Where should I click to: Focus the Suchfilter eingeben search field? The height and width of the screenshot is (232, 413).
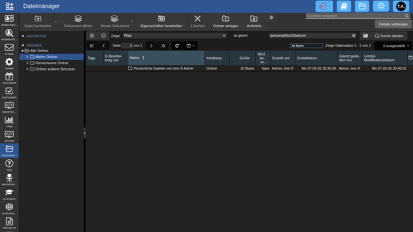coord(355,16)
